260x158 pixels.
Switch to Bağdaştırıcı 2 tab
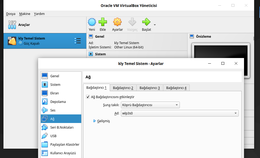123,88
